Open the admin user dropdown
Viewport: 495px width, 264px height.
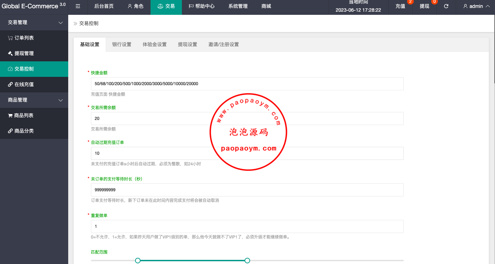(476, 6)
